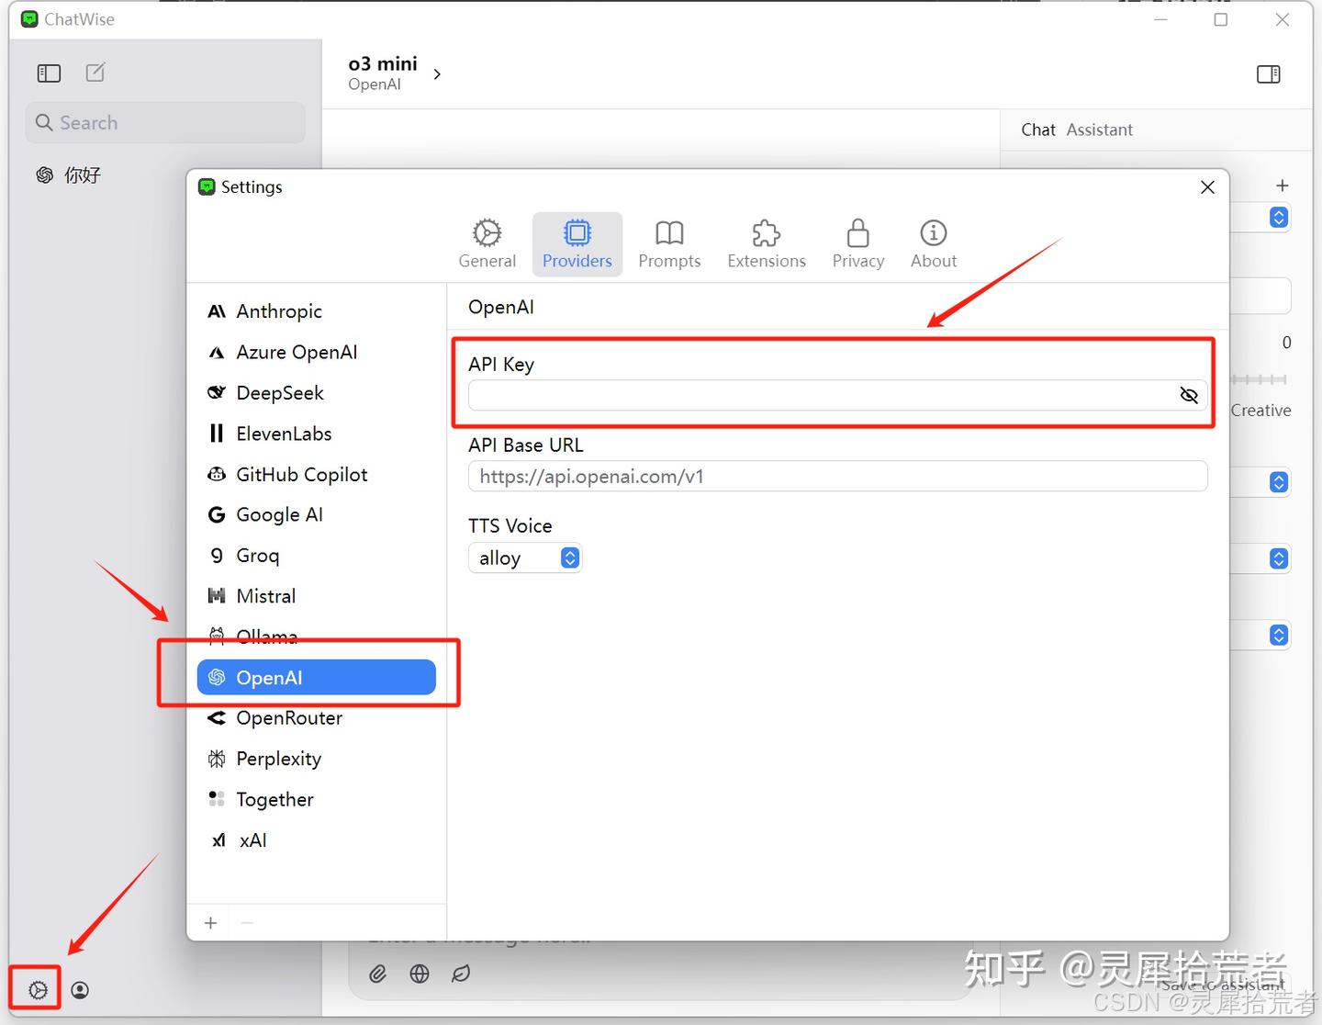Select the Anthropic provider

pyautogui.click(x=278, y=311)
